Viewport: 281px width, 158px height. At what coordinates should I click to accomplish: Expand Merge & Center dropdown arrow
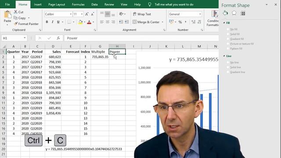click(x=162, y=22)
